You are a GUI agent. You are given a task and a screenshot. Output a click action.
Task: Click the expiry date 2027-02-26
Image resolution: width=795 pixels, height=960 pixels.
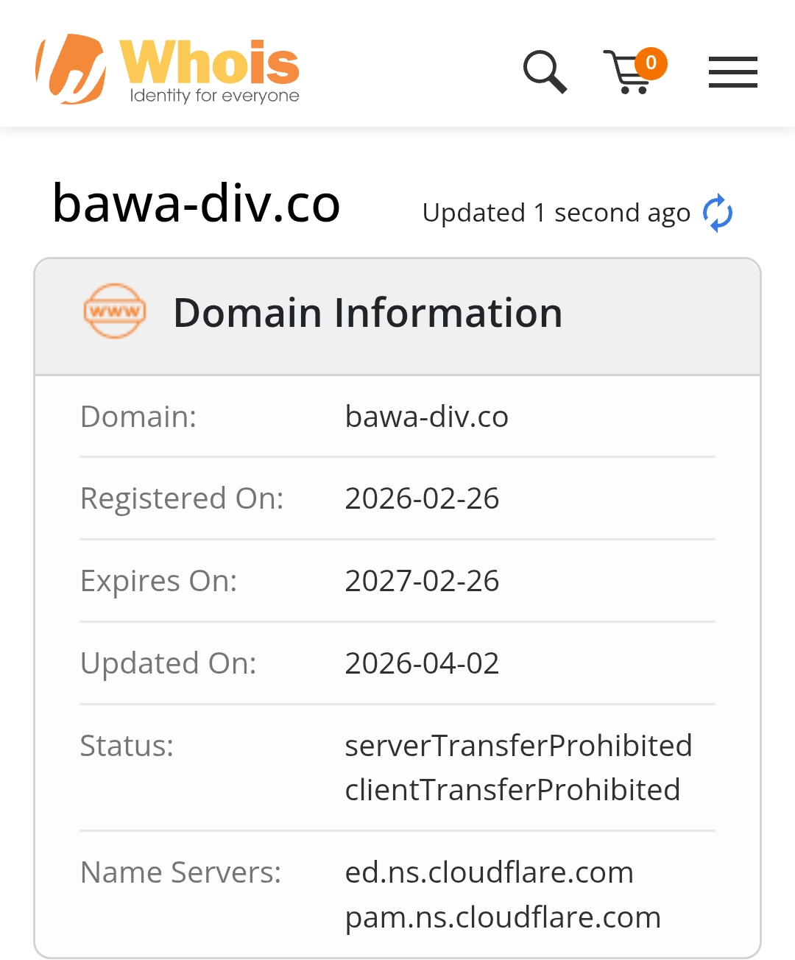[x=422, y=581]
